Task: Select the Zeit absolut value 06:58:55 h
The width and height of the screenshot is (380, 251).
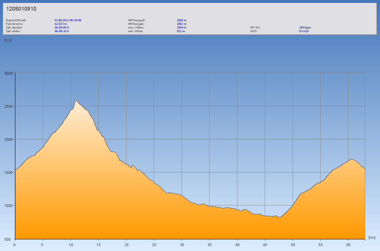Action: coord(62,28)
